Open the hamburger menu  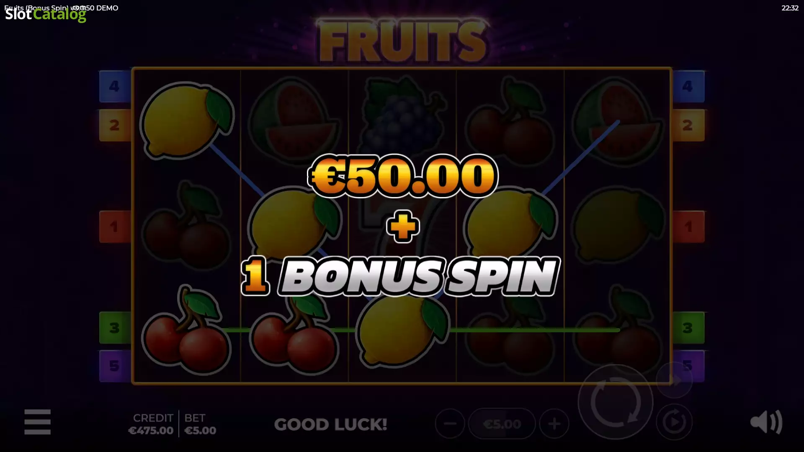(37, 422)
